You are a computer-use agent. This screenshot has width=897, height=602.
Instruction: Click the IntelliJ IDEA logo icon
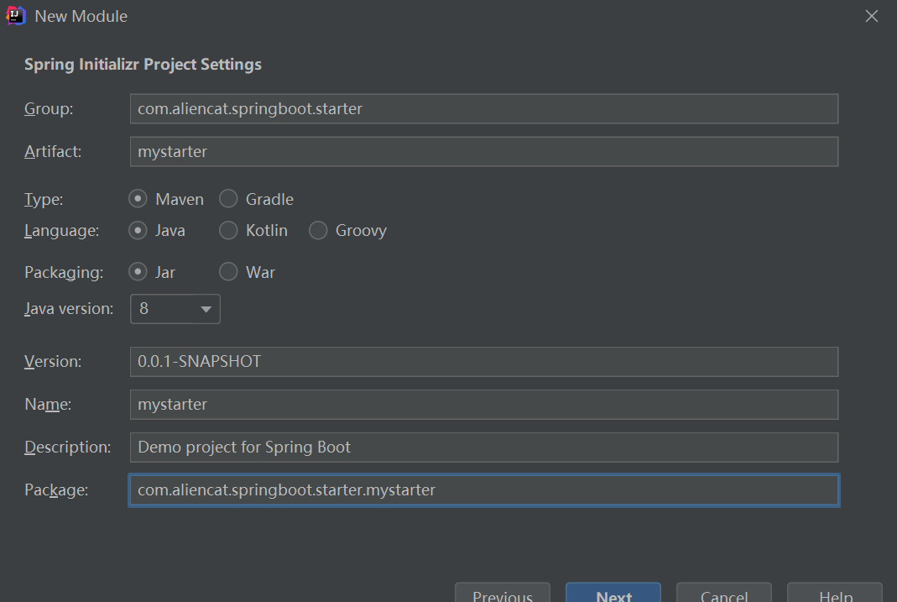click(15, 15)
